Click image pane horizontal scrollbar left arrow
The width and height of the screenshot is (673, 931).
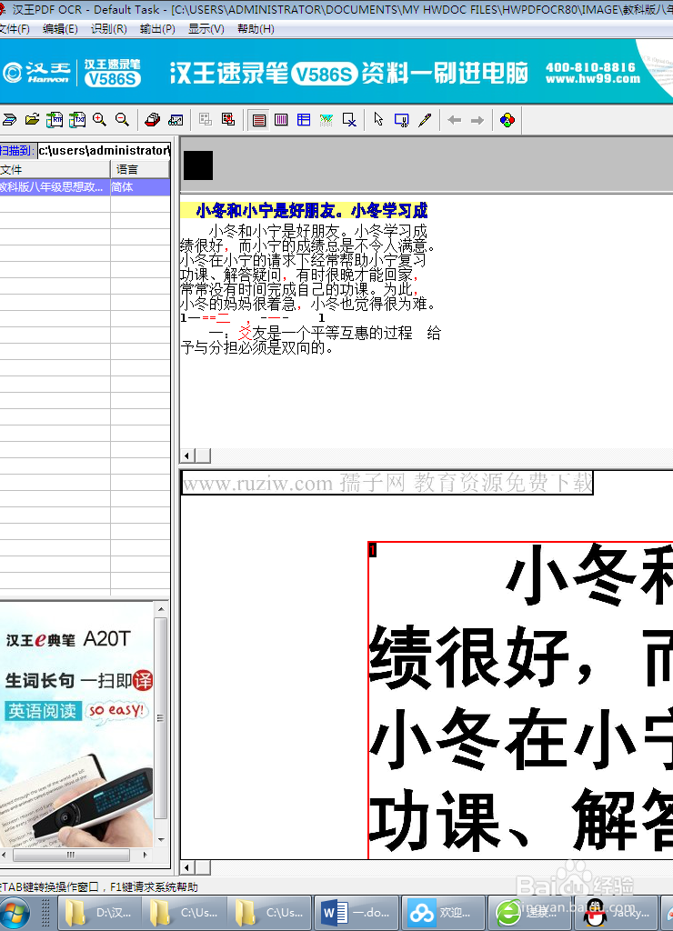tap(187, 867)
